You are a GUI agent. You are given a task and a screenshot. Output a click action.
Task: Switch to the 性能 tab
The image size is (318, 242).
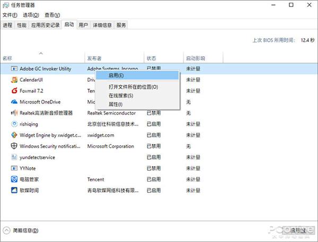[22, 25]
